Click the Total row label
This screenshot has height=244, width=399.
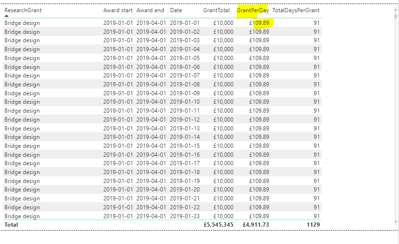point(11,225)
